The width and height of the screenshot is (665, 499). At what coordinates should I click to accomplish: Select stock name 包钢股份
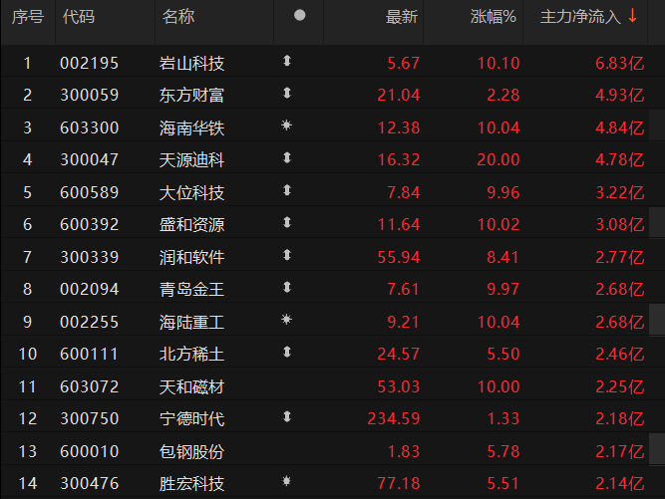[x=191, y=451]
